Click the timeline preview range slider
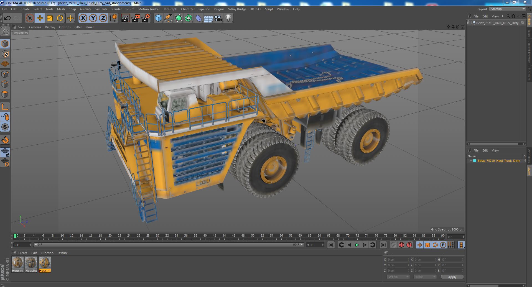 tap(169, 245)
